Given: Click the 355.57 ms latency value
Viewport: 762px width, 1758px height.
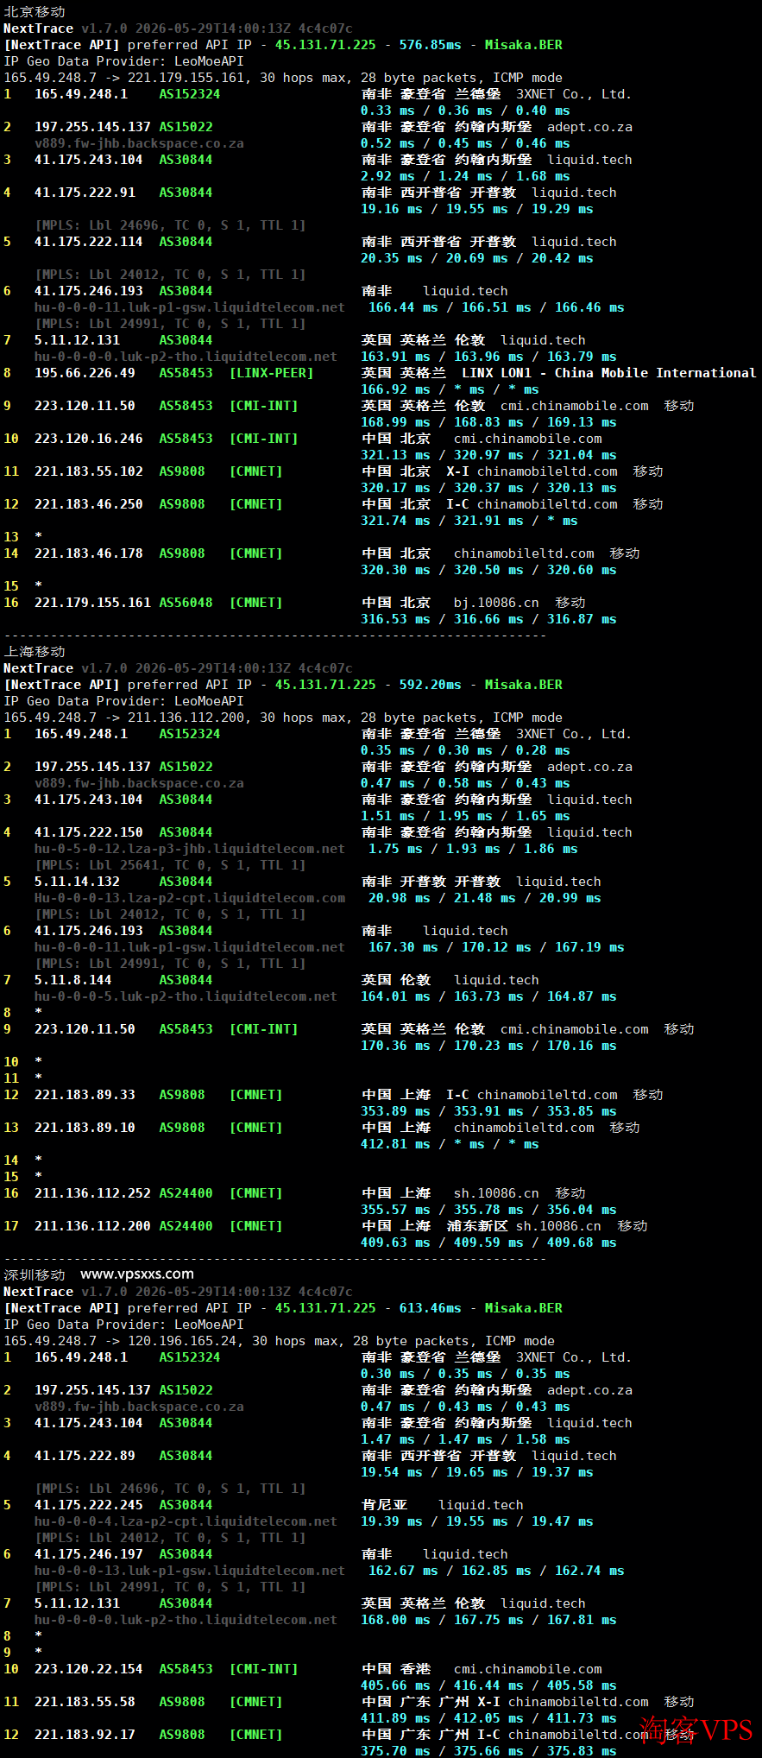Looking at the screenshot, I should click(395, 1210).
